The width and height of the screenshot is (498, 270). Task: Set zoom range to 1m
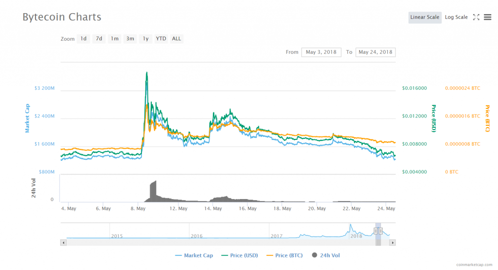click(x=114, y=39)
